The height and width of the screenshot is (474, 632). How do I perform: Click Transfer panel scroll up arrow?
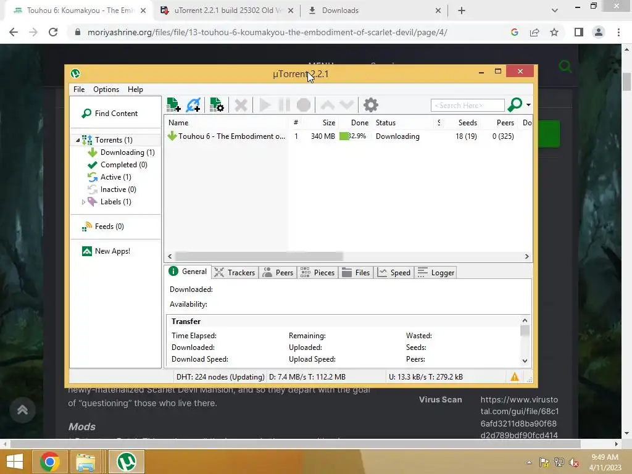point(525,320)
